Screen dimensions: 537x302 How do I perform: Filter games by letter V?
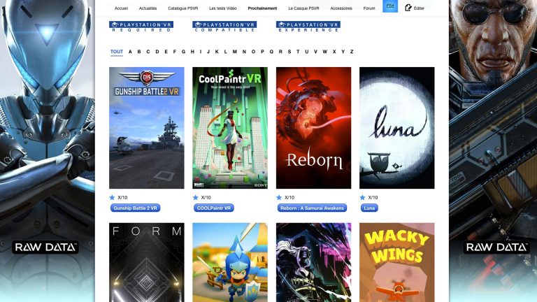[x=315, y=52]
